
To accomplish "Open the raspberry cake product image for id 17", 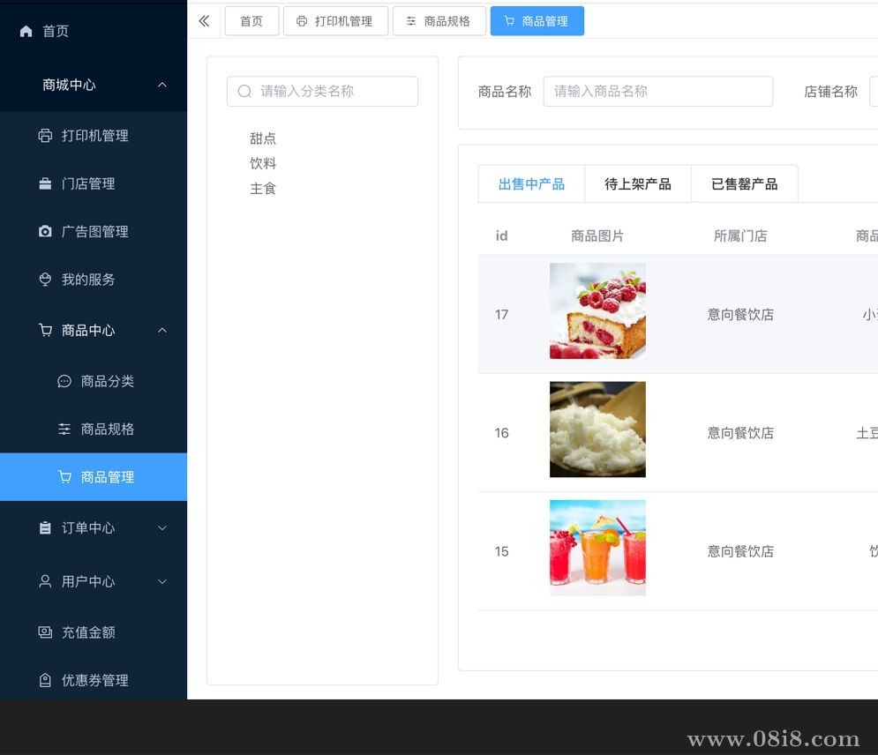I will [x=597, y=310].
